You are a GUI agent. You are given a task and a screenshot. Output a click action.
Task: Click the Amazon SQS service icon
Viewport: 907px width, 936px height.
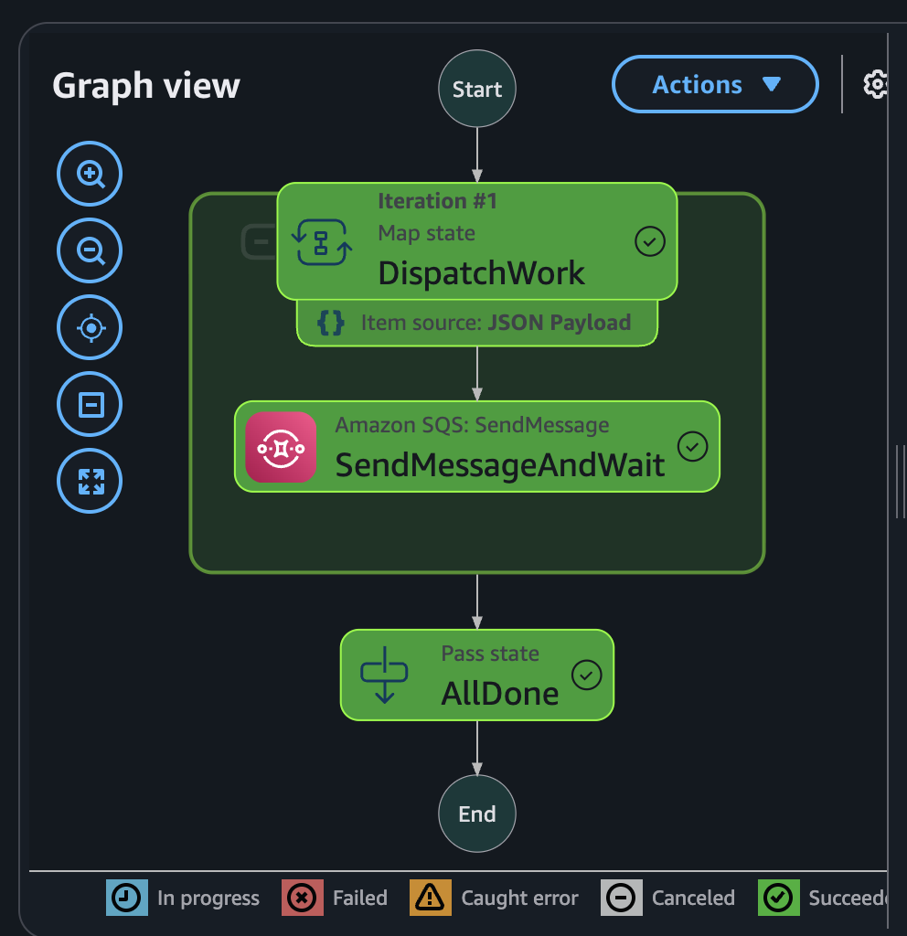click(281, 447)
